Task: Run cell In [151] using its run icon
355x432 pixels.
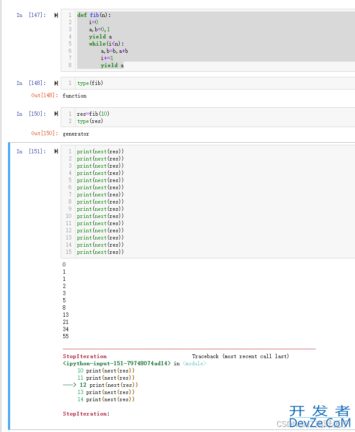Action: (x=56, y=151)
